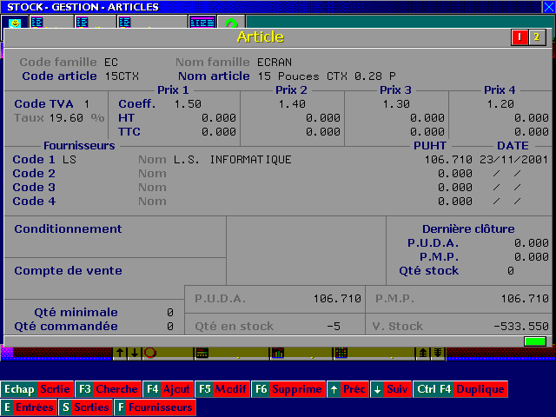Click the Qté minimale value 0
The width and height of the screenshot is (556, 417).
pyautogui.click(x=170, y=313)
